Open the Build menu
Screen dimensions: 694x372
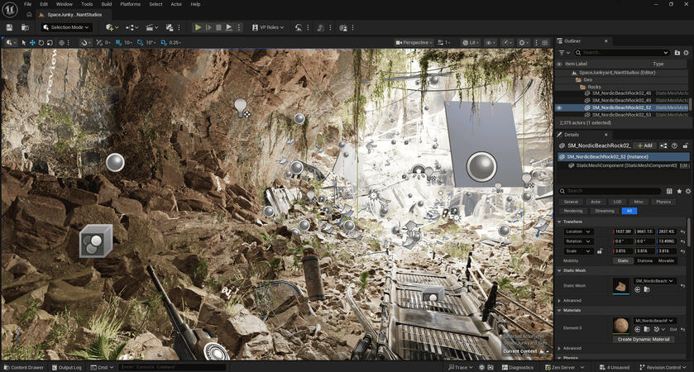pos(106,4)
